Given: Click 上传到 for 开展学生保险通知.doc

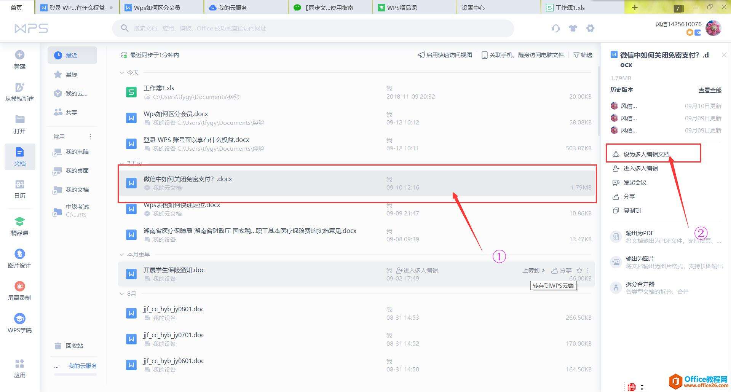Looking at the screenshot, I should 533,270.
